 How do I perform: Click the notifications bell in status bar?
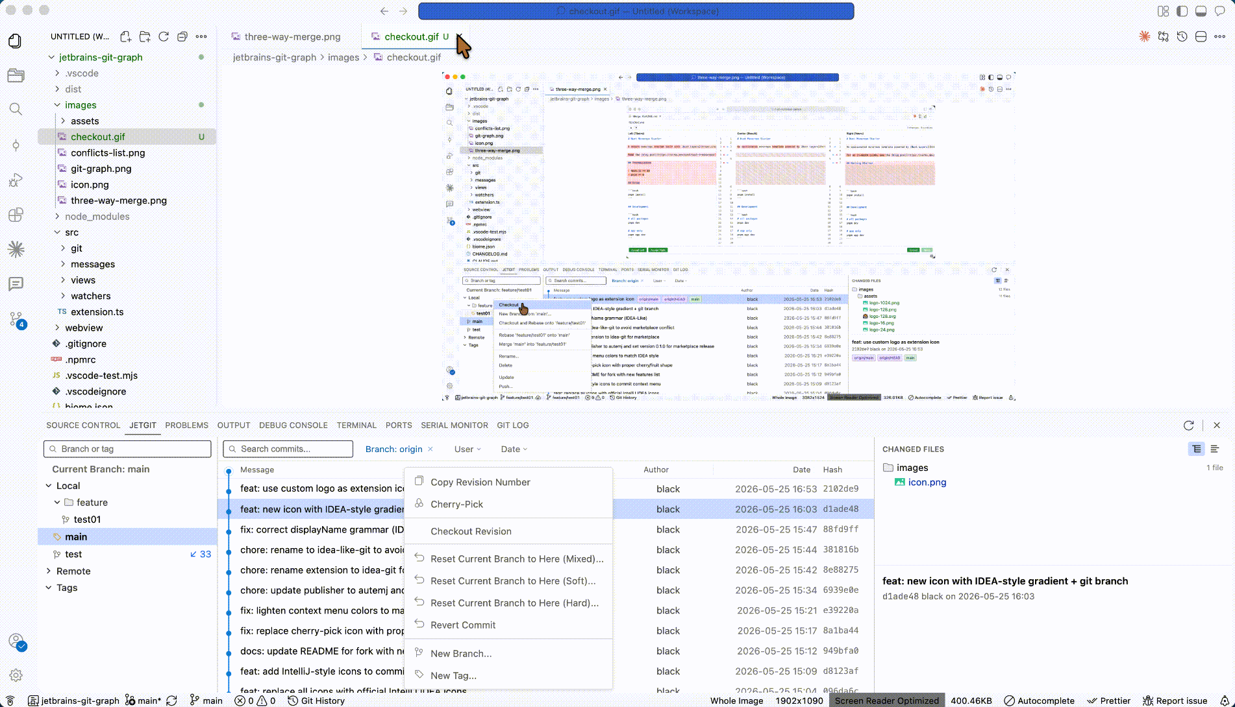pos(1225,701)
